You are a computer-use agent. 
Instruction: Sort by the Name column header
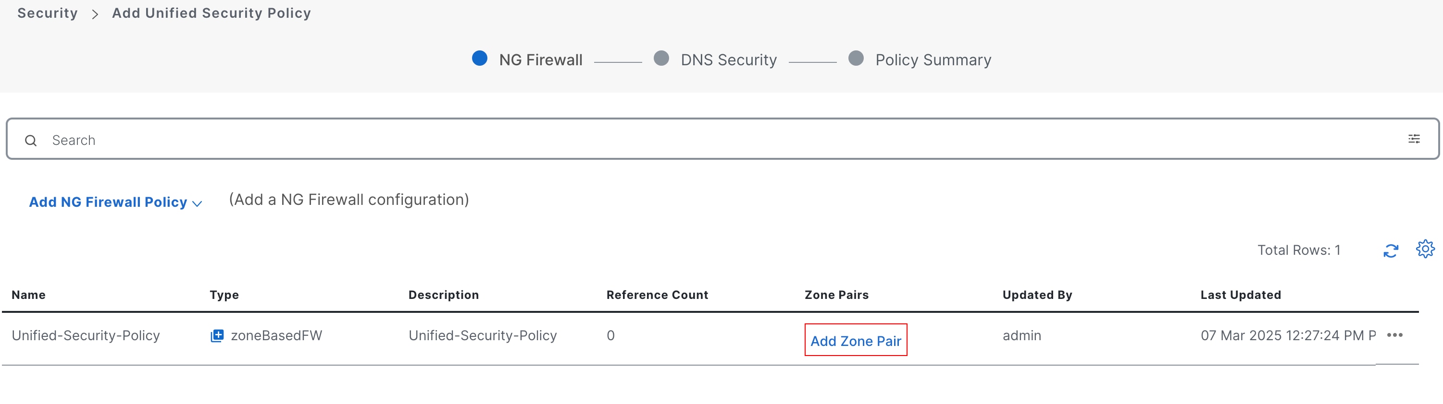point(28,295)
